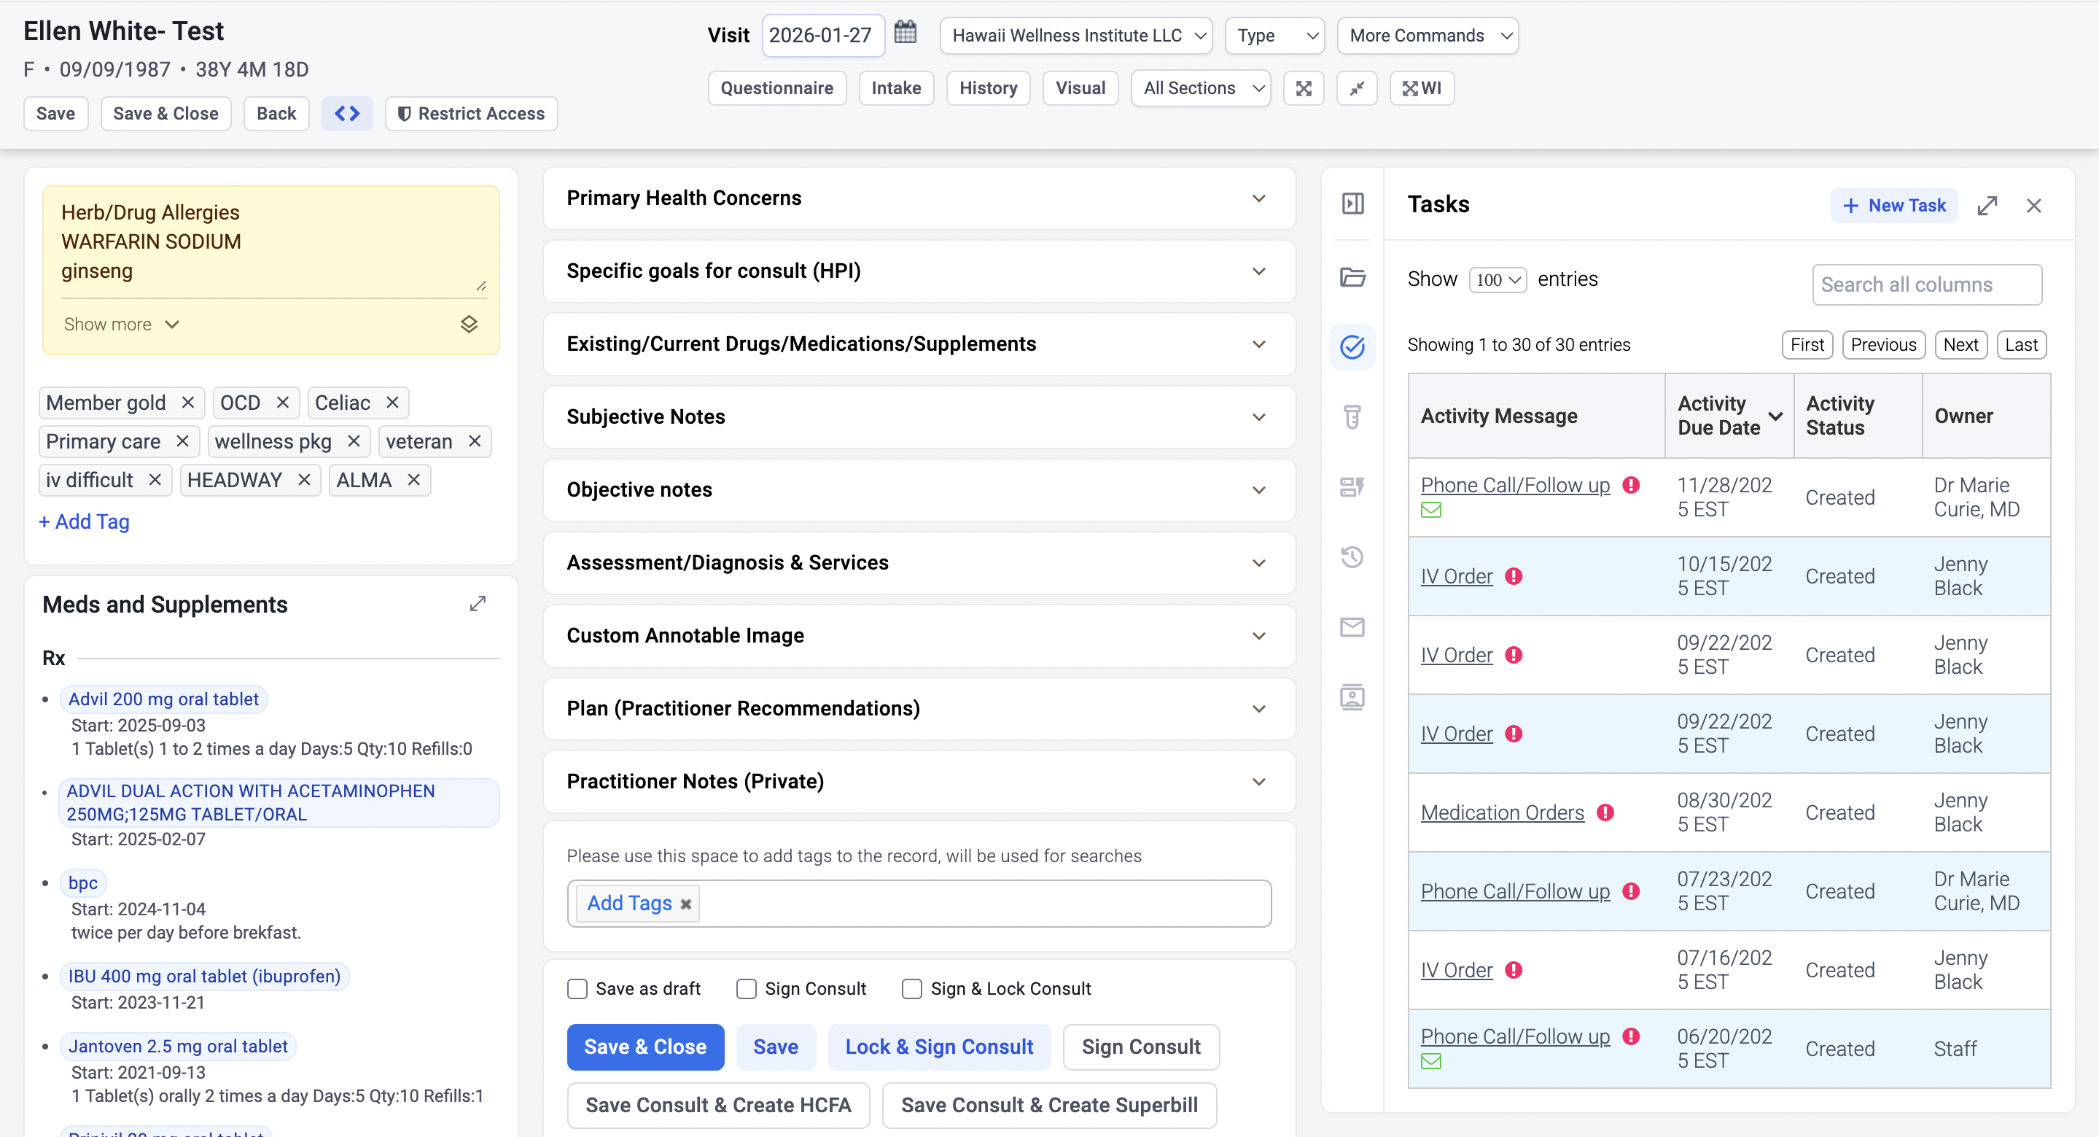Click the collapse-all sections arrows icon
Screen dimensions: 2099x1137
(1357, 88)
